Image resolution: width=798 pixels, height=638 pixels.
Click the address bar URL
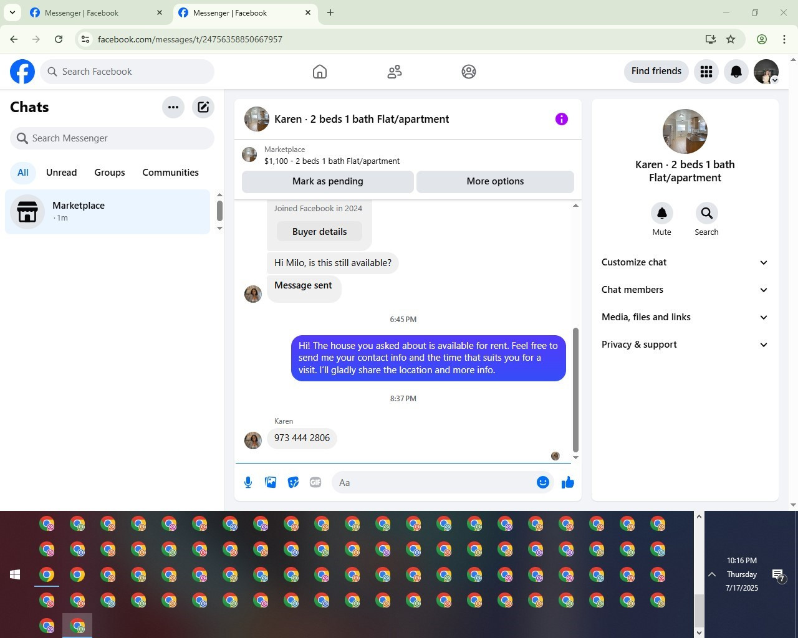click(190, 39)
